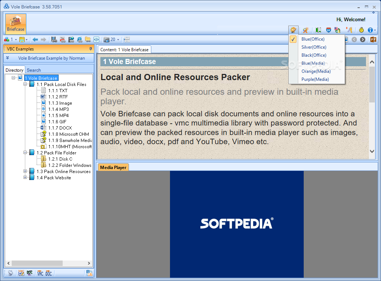
Task: Collapse the 1.2 Pack File Folder node
Action: click(x=25, y=153)
